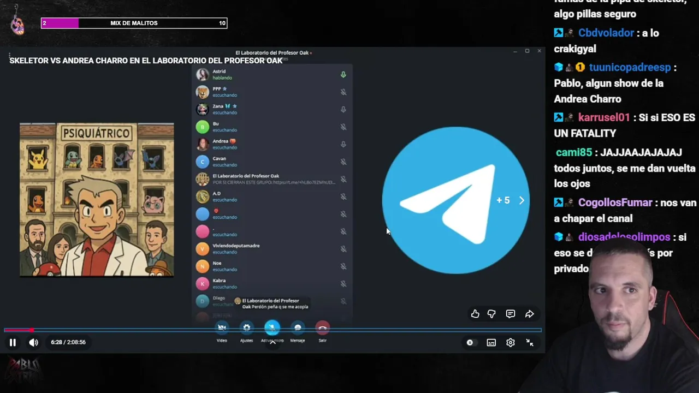Click the blue badge beside karrusel01
The image size is (699, 393).
coord(559,117)
